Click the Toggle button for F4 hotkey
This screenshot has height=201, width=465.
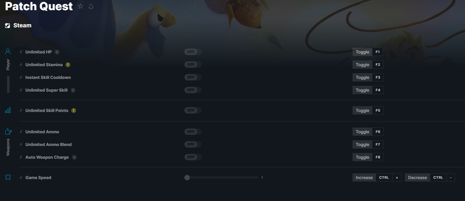coord(362,90)
